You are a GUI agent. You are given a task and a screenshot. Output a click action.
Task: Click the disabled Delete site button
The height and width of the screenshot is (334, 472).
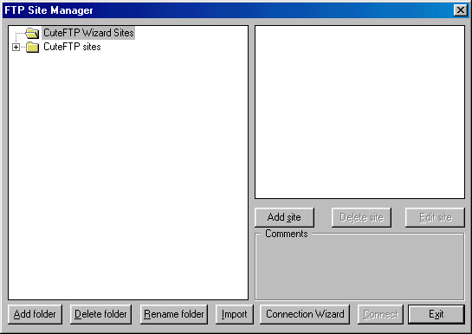click(361, 217)
